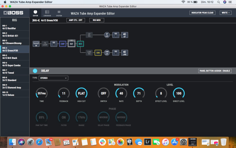Open Photos app from the Dock
The image size is (236, 148).
click(x=120, y=142)
